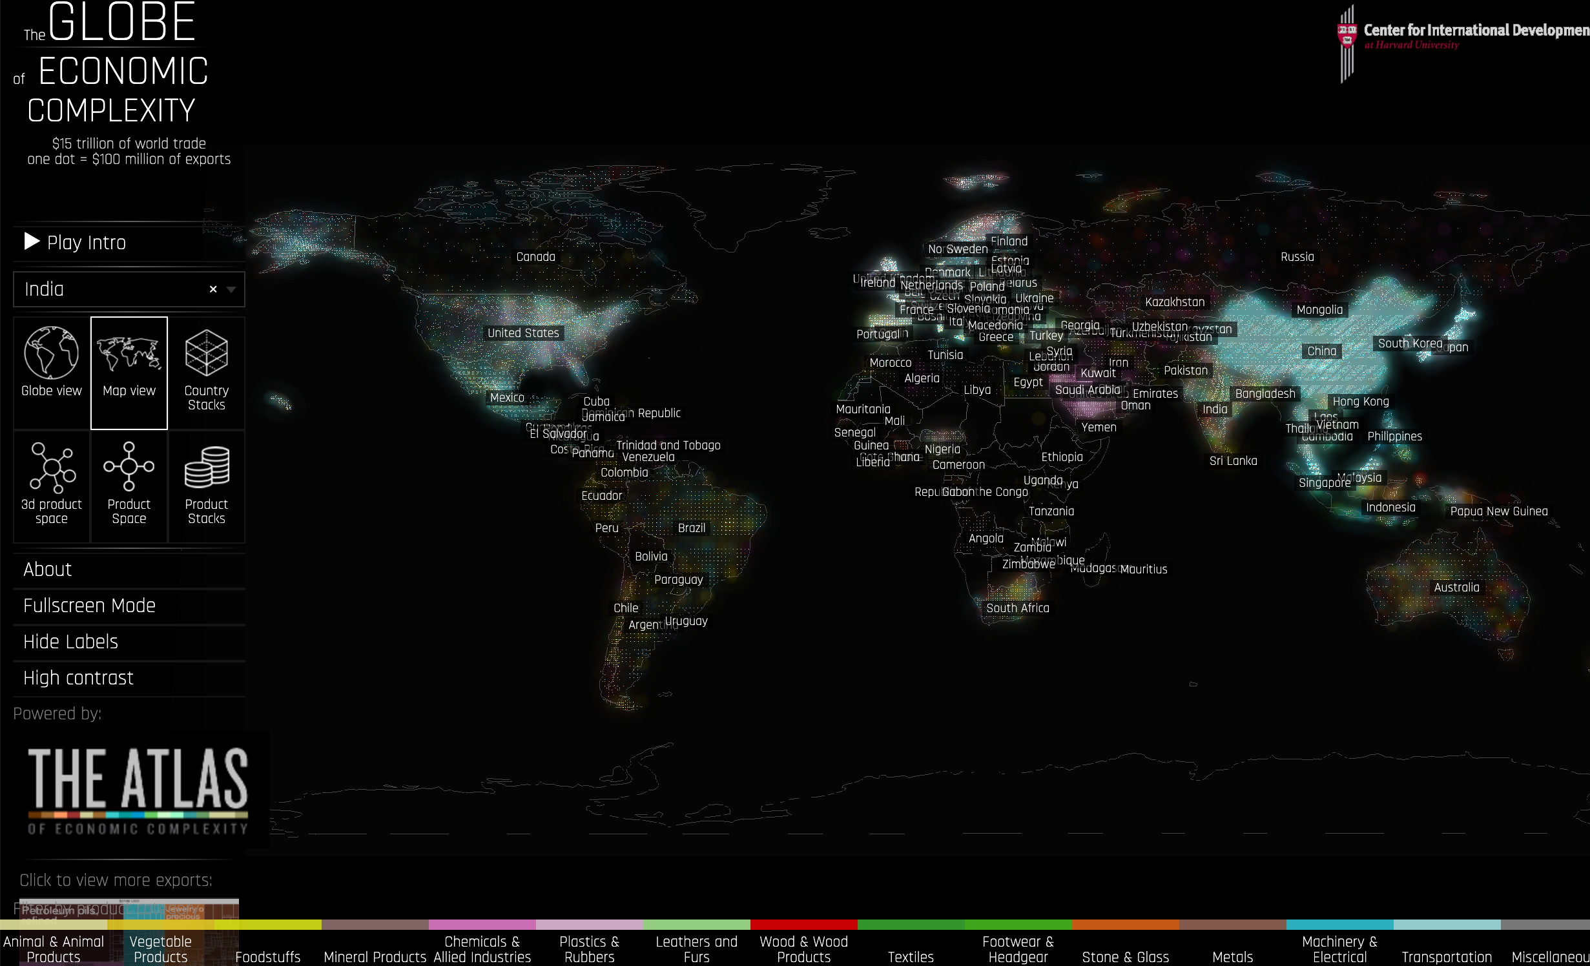The image size is (1590, 966).
Task: Toggle Fullscreen Mode
Action: pos(89,606)
